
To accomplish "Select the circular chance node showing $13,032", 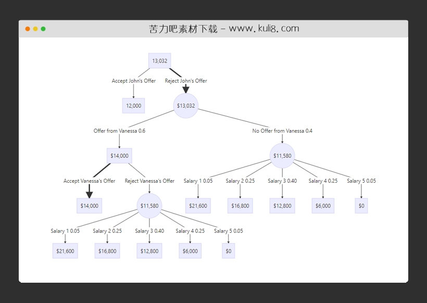I will pos(186,106).
